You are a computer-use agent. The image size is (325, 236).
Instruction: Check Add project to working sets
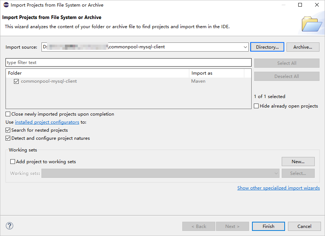pyautogui.click(x=13, y=162)
